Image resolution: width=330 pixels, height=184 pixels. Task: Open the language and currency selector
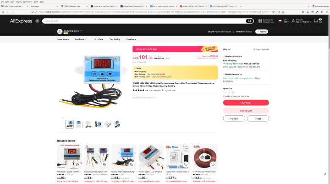284,21
